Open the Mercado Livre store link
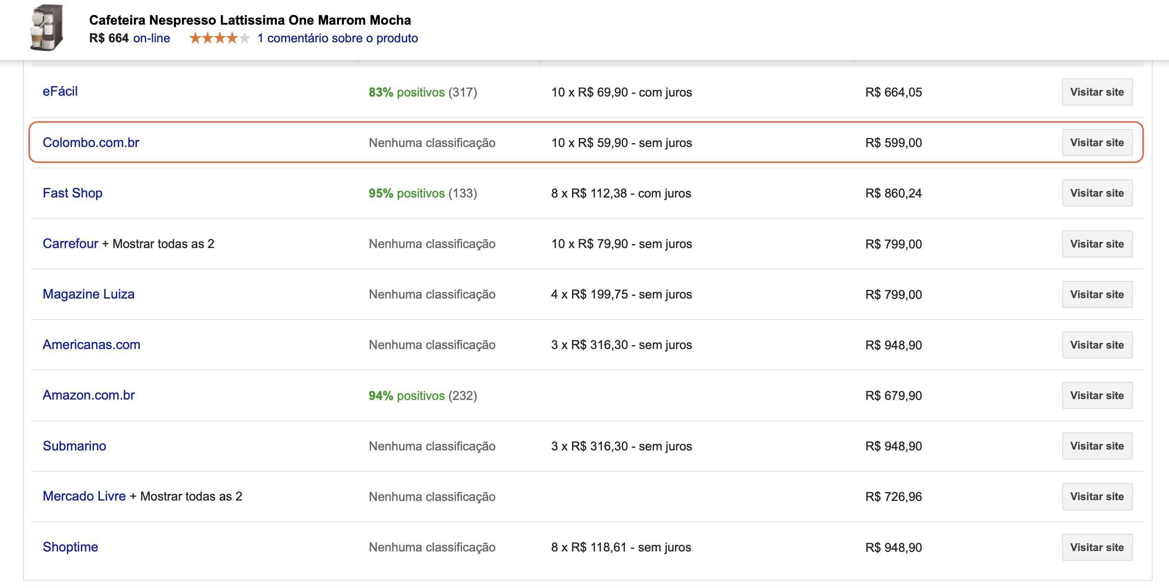 tap(84, 496)
